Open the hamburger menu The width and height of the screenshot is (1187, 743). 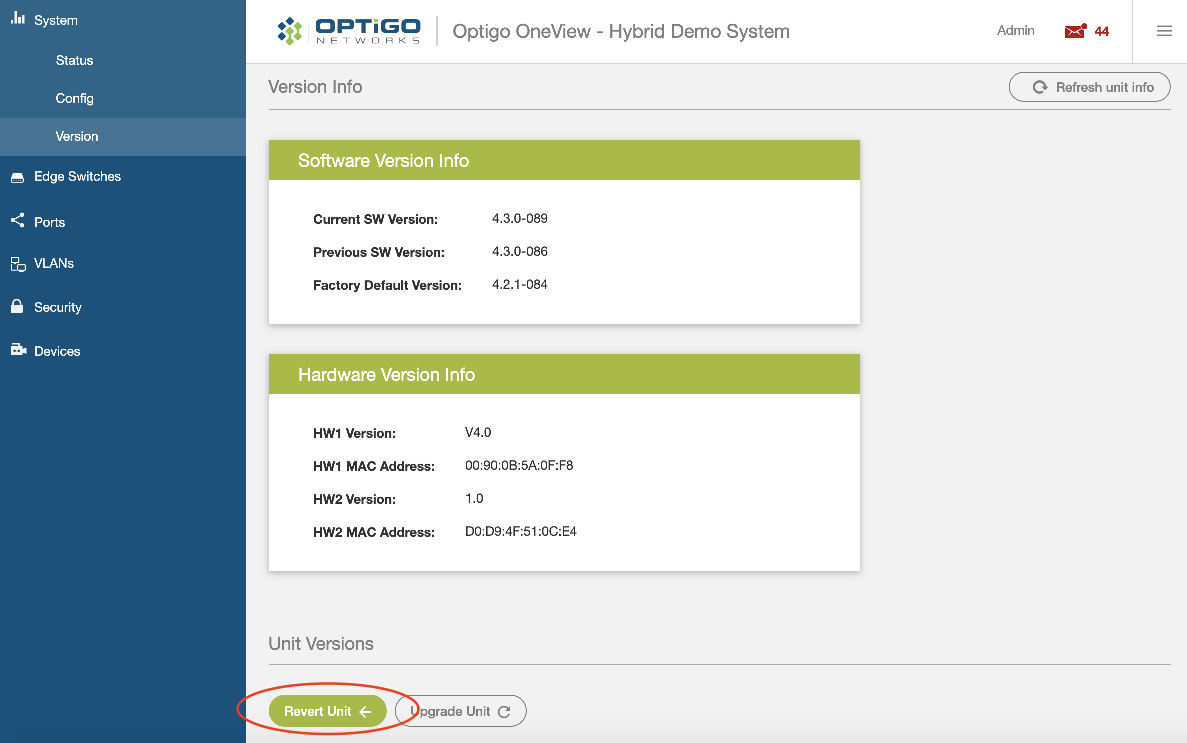[1165, 31]
